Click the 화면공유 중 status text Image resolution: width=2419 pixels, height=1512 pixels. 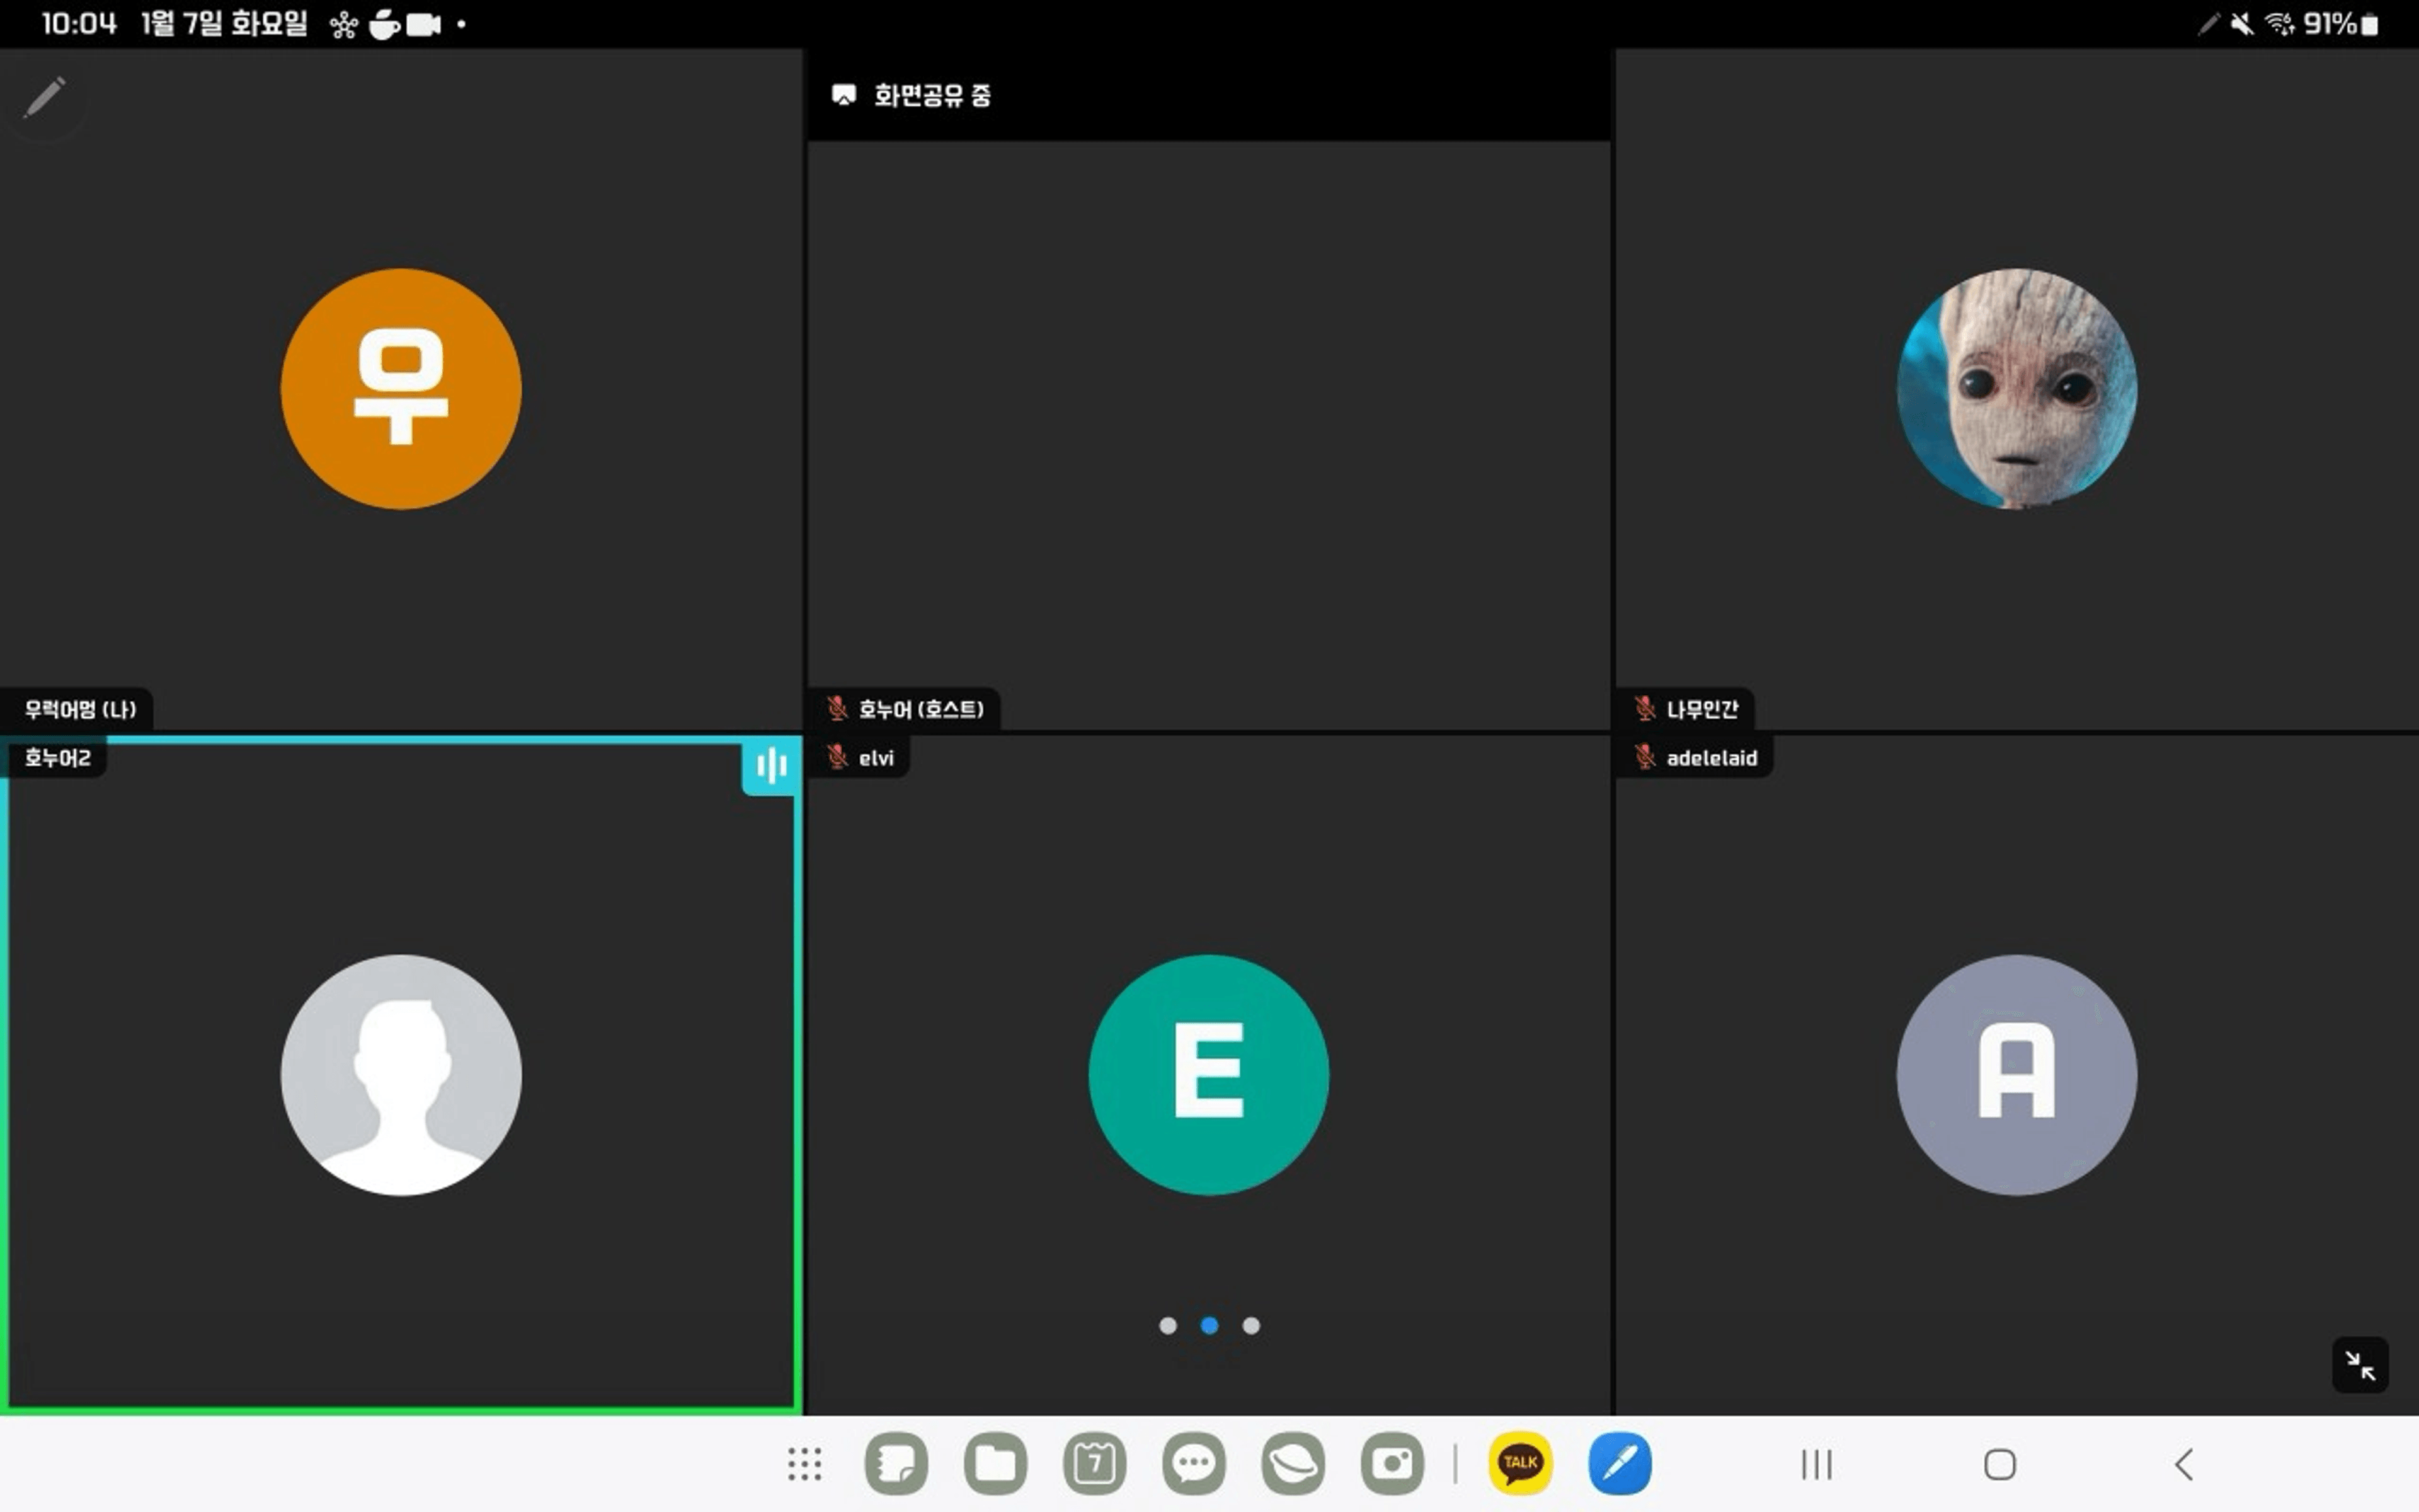point(932,95)
